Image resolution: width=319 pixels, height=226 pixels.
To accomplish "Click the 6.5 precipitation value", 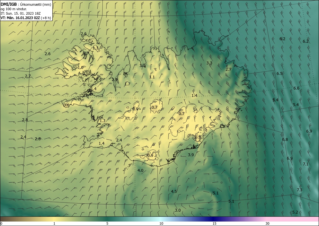I will point(279,74).
